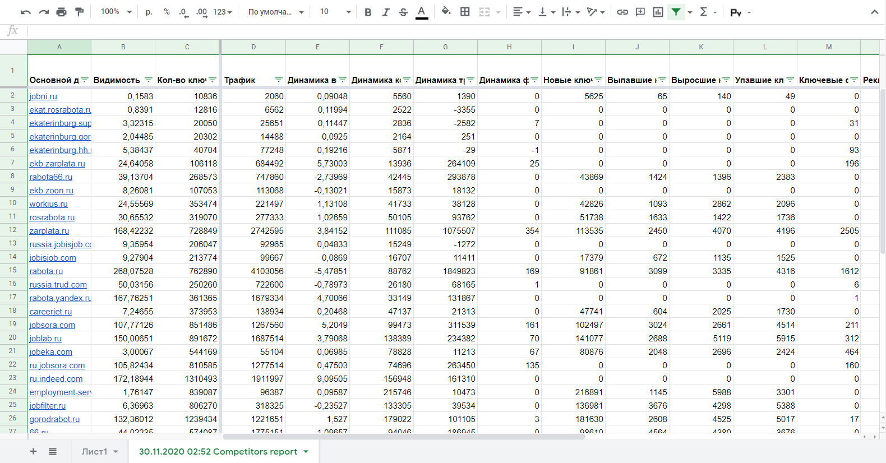Select cell with value 1310493
886x463 pixels.
(187, 379)
